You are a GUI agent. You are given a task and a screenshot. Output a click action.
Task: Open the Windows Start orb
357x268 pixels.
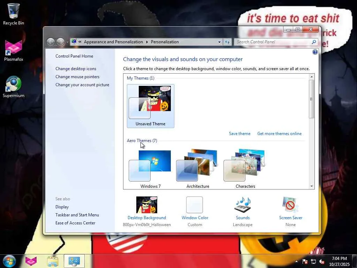coord(9,261)
